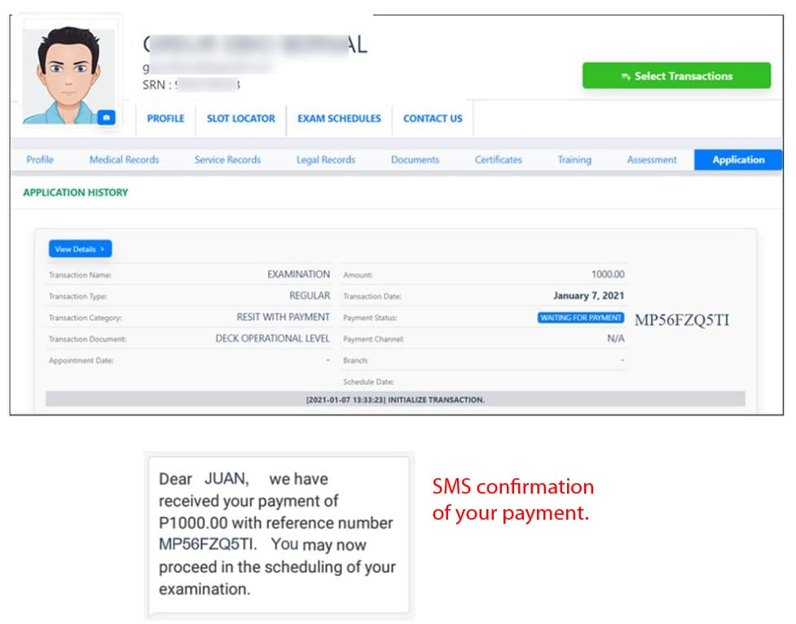Select the Documents tab
The width and height of the screenshot is (796, 624).
(x=415, y=160)
